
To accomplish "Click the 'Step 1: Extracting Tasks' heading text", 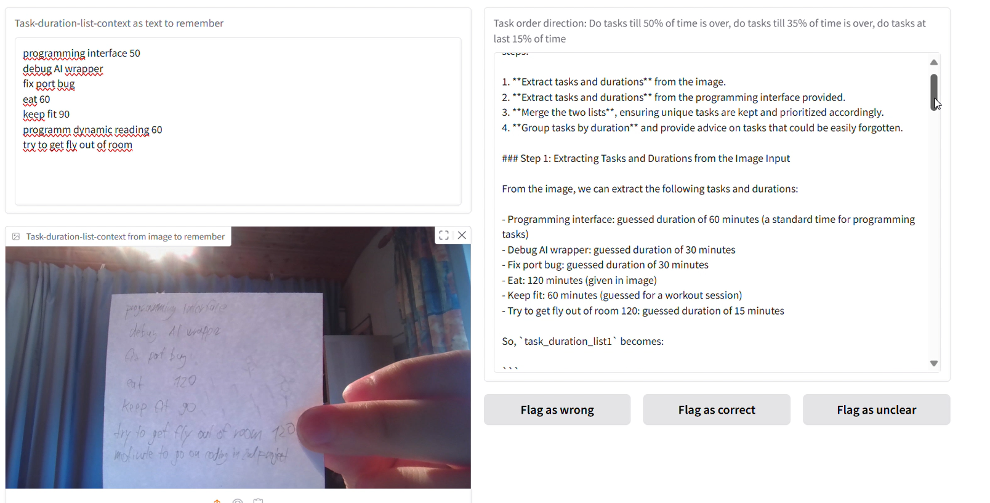I will pyautogui.click(x=646, y=159).
